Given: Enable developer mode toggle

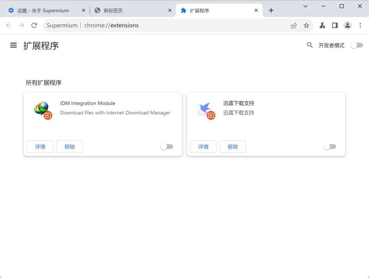Looking at the screenshot, I should (x=357, y=45).
